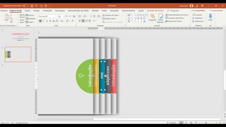The height and width of the screenshot is (127, 226).
Task: Clear all formatting icon
Action: coord(74,16)
